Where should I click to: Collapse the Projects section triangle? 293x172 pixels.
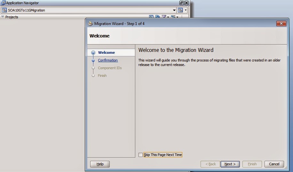click(3, 17)
